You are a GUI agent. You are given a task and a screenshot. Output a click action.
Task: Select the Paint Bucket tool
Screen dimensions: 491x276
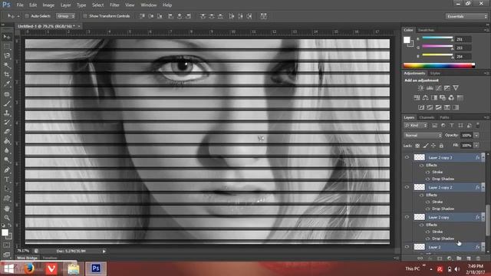(x=7, y=141)
